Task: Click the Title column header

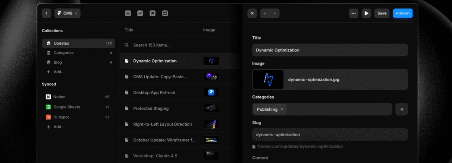Action: [129, 30]
